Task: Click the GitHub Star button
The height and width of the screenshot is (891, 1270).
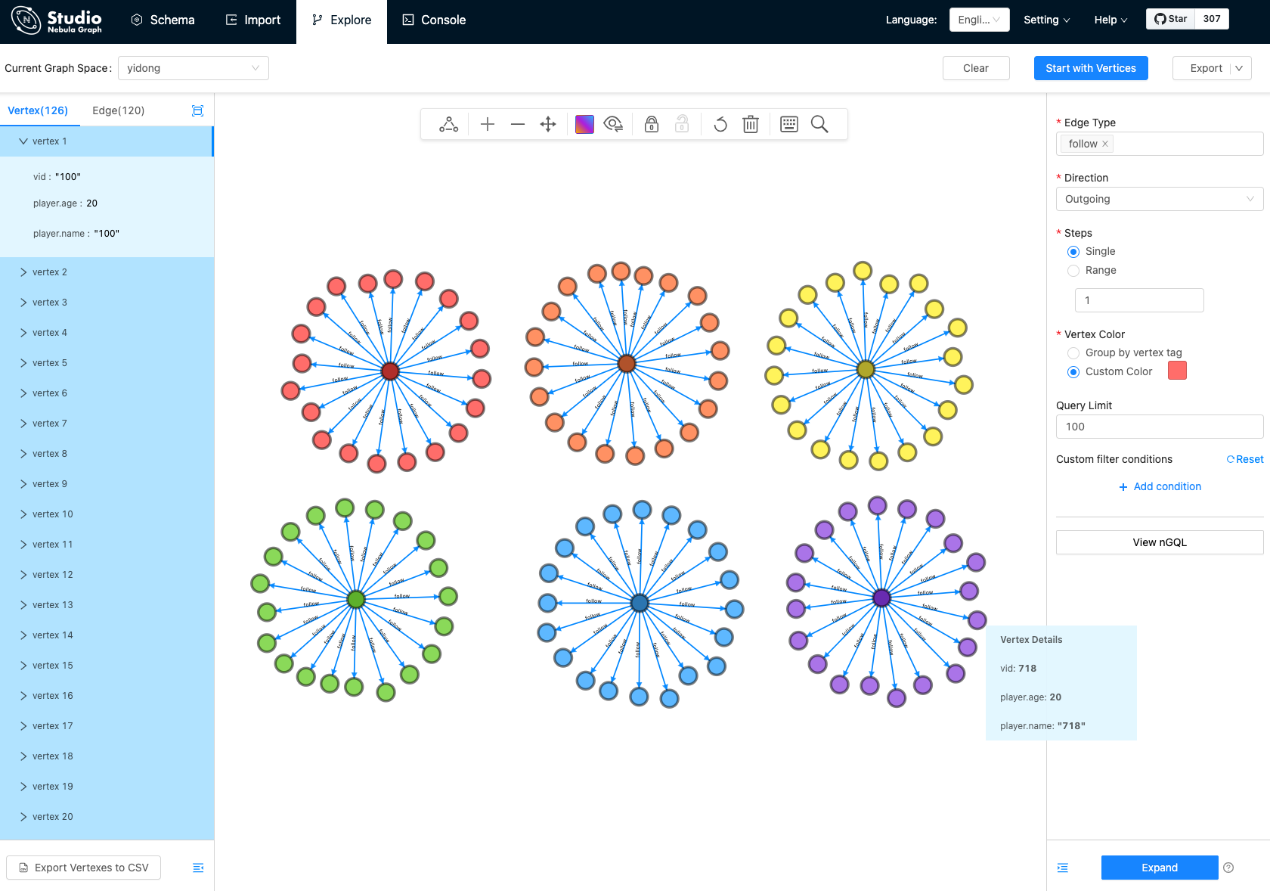Action: coord(1171,19)
